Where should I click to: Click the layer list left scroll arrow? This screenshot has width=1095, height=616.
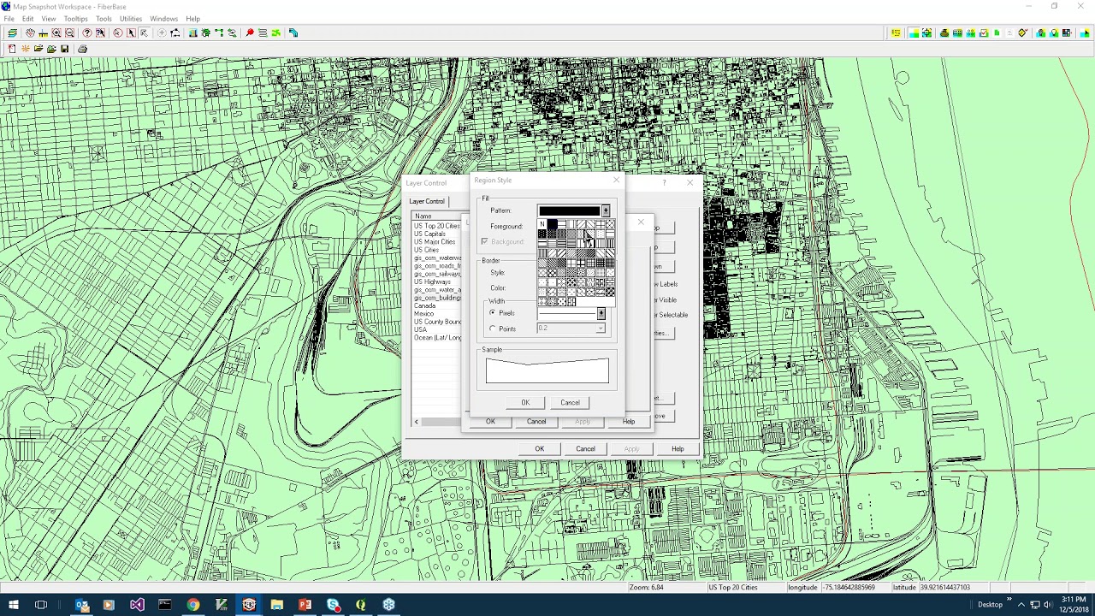[417, 422]
